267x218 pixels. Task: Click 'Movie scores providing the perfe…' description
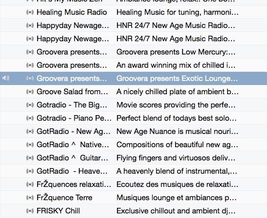tap(176, 105)
